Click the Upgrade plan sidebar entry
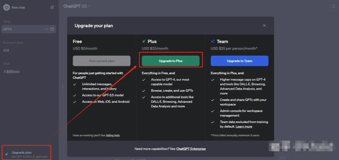Screen dimensions: 339x160 pyautogui.click(x=26, y=152)
